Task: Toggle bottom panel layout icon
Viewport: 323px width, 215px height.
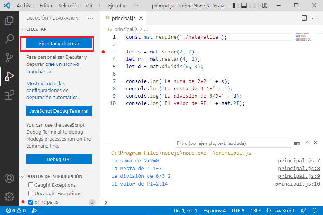Action: click(x=244, y=5)
